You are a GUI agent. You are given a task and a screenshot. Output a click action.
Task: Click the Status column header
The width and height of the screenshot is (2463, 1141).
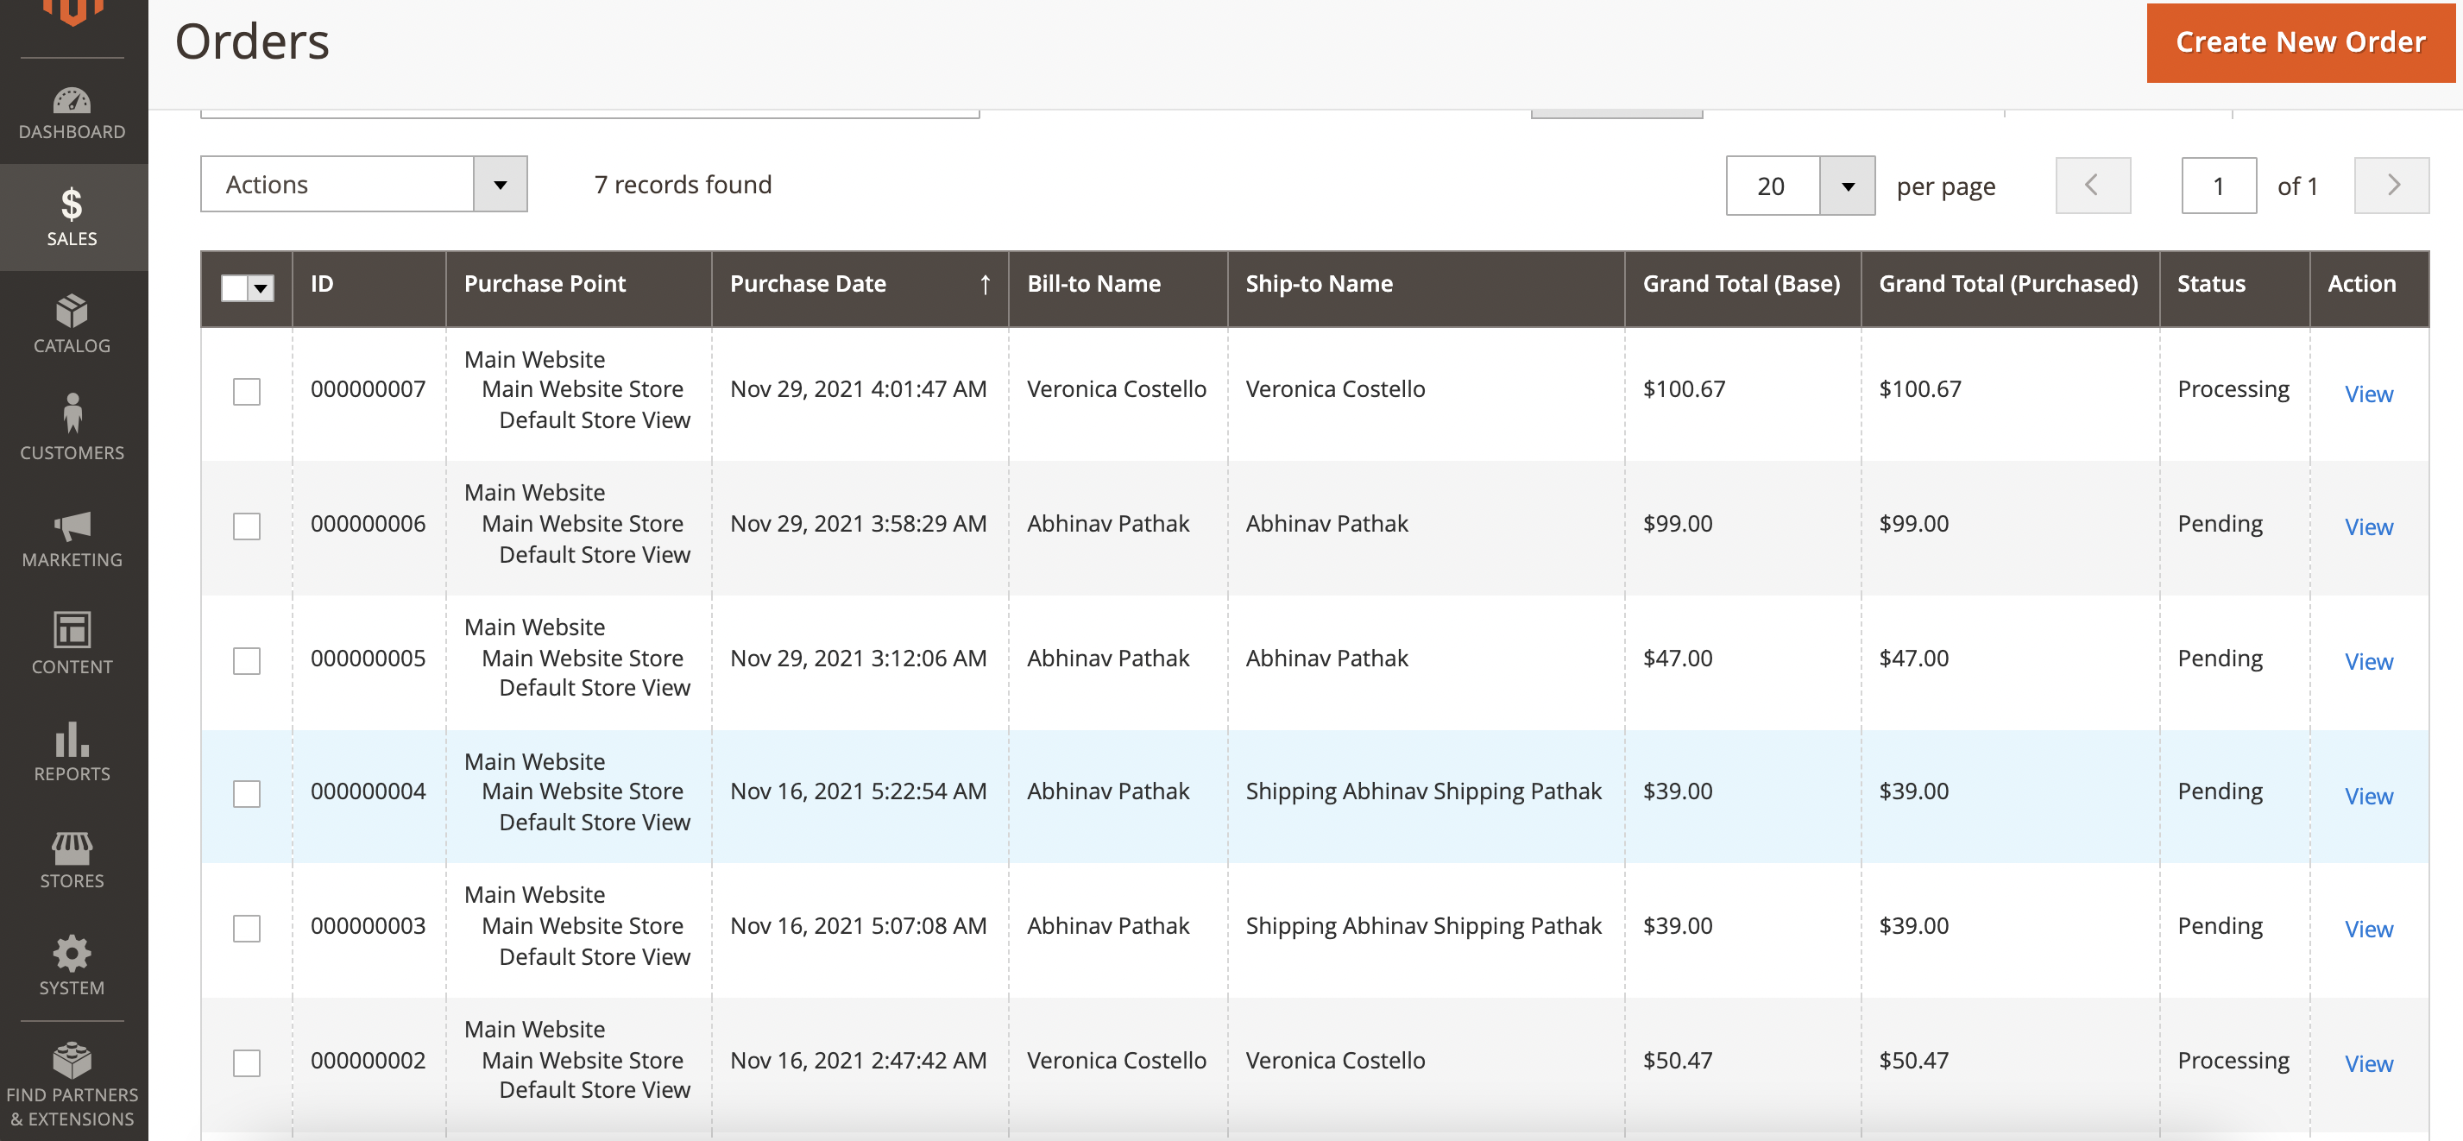coord(2211,283)
